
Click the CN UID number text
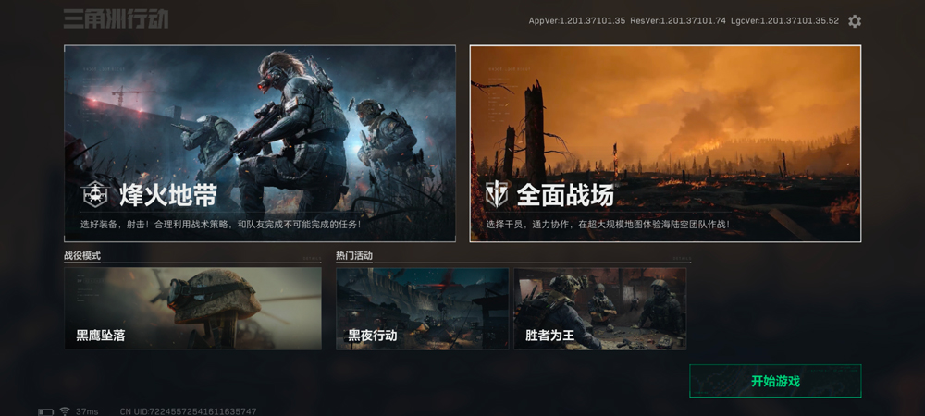189,411
